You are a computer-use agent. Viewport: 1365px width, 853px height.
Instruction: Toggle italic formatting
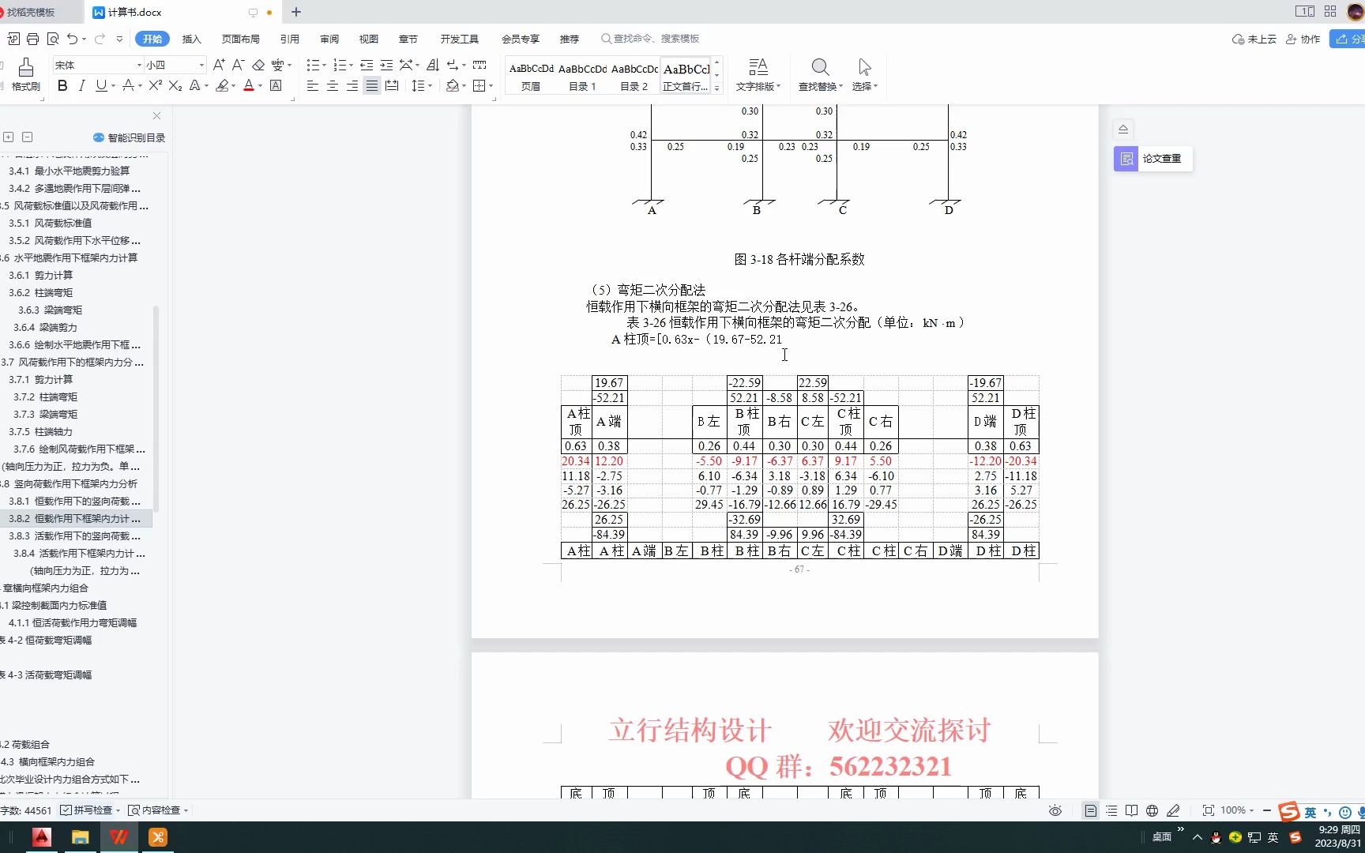[81, 86]
